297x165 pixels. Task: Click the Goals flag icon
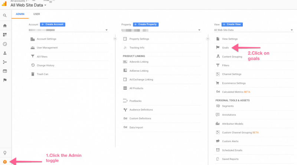point(218,48)
